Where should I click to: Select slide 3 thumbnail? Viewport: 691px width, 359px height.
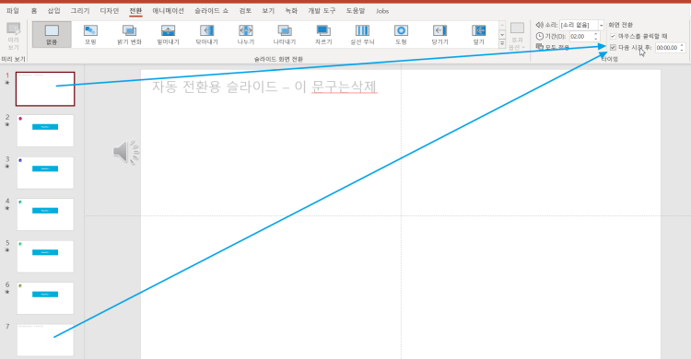point(45,173)
